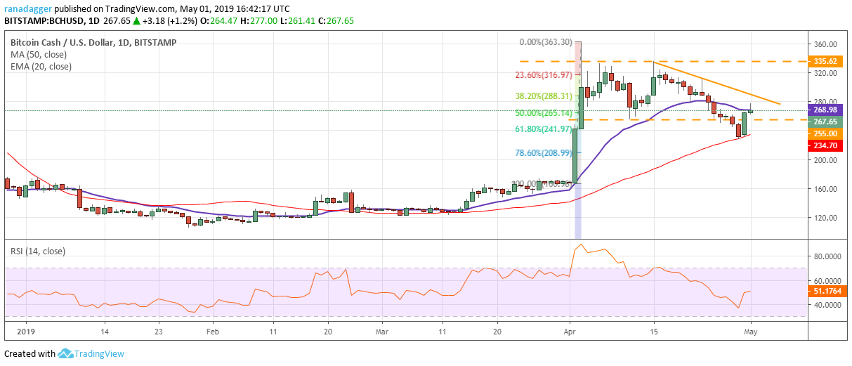This screenshot has height=366, width=852.
Task: Click the 23.60%(316.97) Fibonacci level label
Action: click(x=545, y=76)
